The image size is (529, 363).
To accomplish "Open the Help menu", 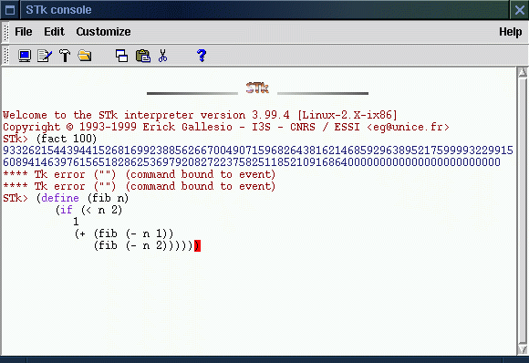I will tap(511, 32).
